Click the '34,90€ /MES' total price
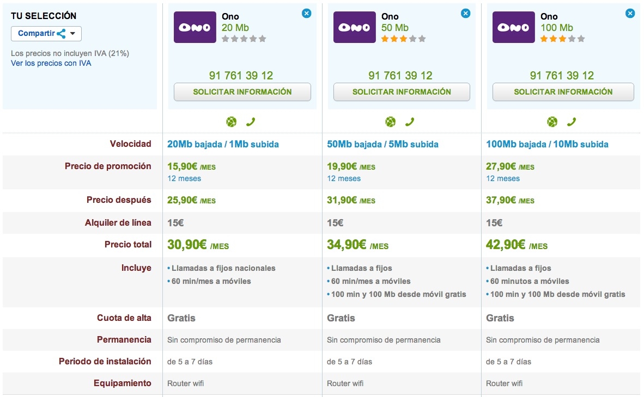The image size is (644, 397). (x=358, y=245)
